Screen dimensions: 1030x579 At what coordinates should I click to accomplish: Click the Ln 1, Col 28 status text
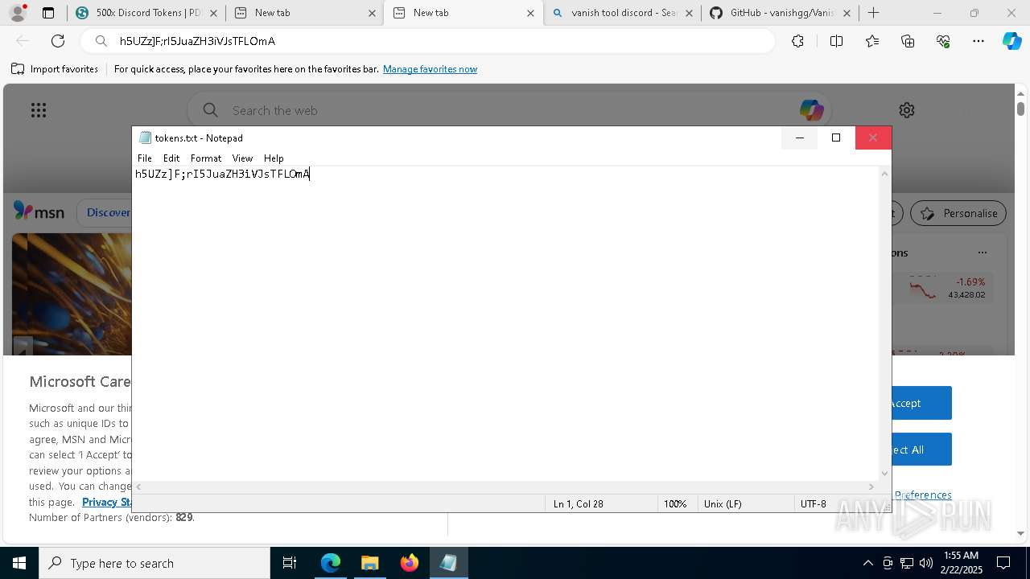pyautogui.click(x=578, y=504)
